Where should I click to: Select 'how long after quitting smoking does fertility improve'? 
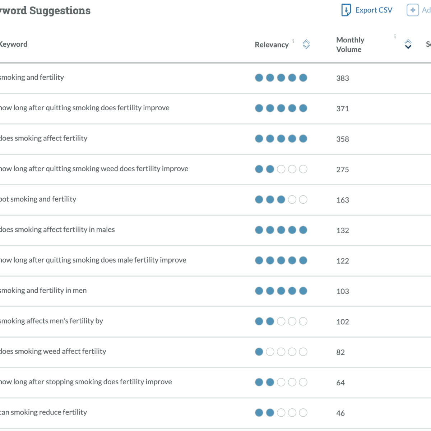pyautogui.click(x=84, y=108)
